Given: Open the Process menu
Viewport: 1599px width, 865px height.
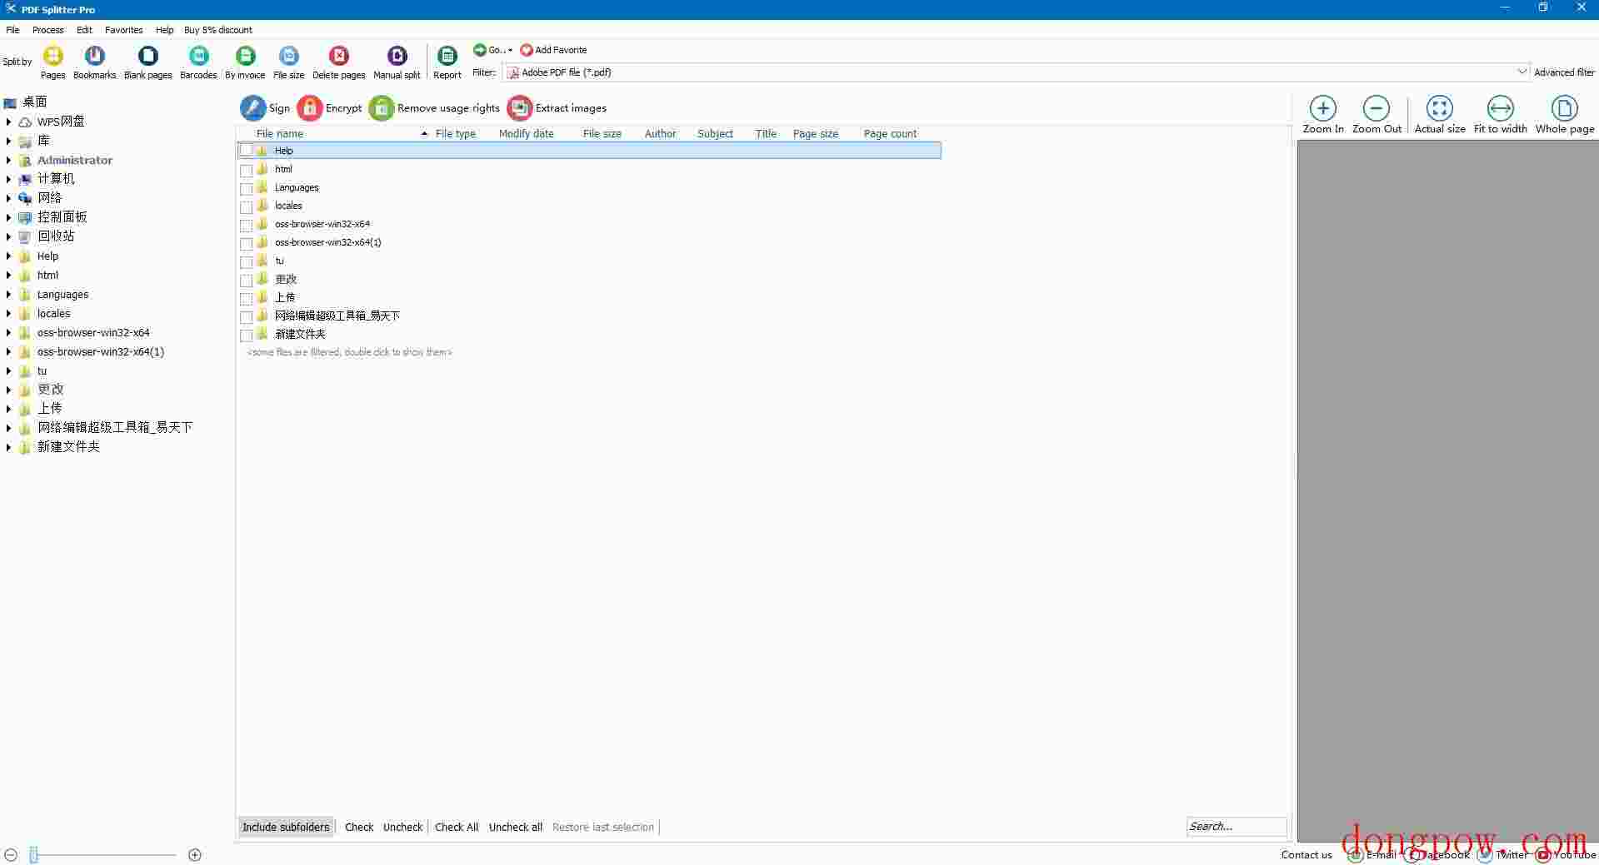Looking at the screenshot, I should [48, 30].
